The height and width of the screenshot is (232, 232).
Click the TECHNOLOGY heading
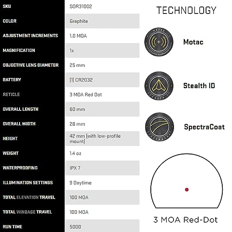tap(186, 10)
